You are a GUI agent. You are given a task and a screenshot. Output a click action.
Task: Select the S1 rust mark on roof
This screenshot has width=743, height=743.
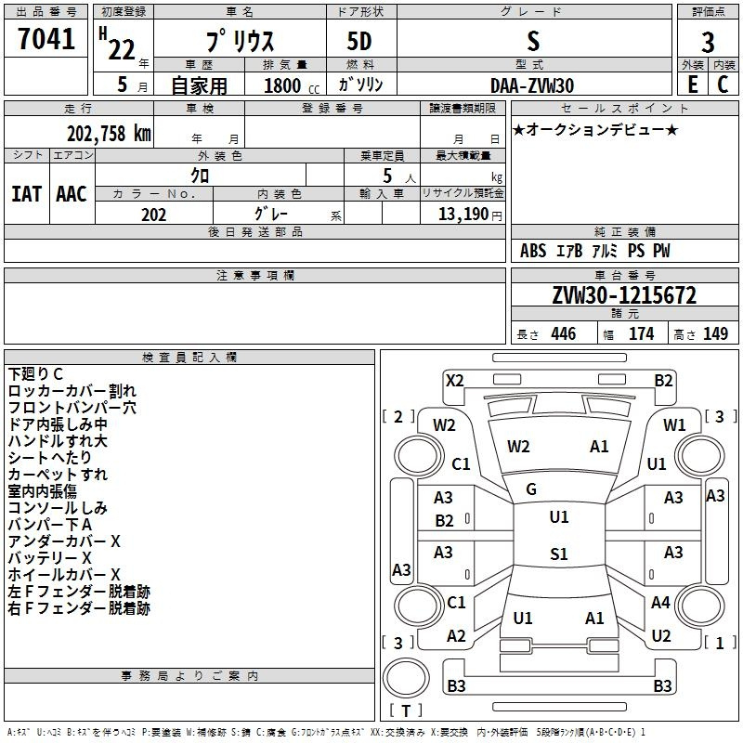[559, 554]
